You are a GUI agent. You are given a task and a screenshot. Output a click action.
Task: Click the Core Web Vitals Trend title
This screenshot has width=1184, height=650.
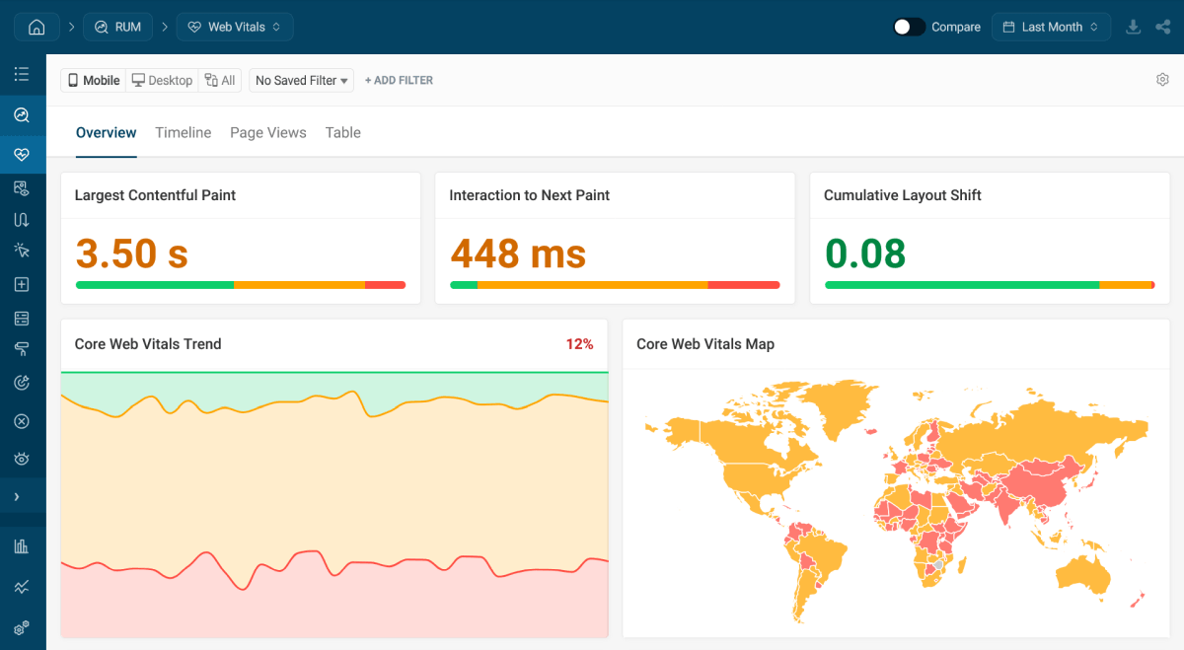[148, 344]
